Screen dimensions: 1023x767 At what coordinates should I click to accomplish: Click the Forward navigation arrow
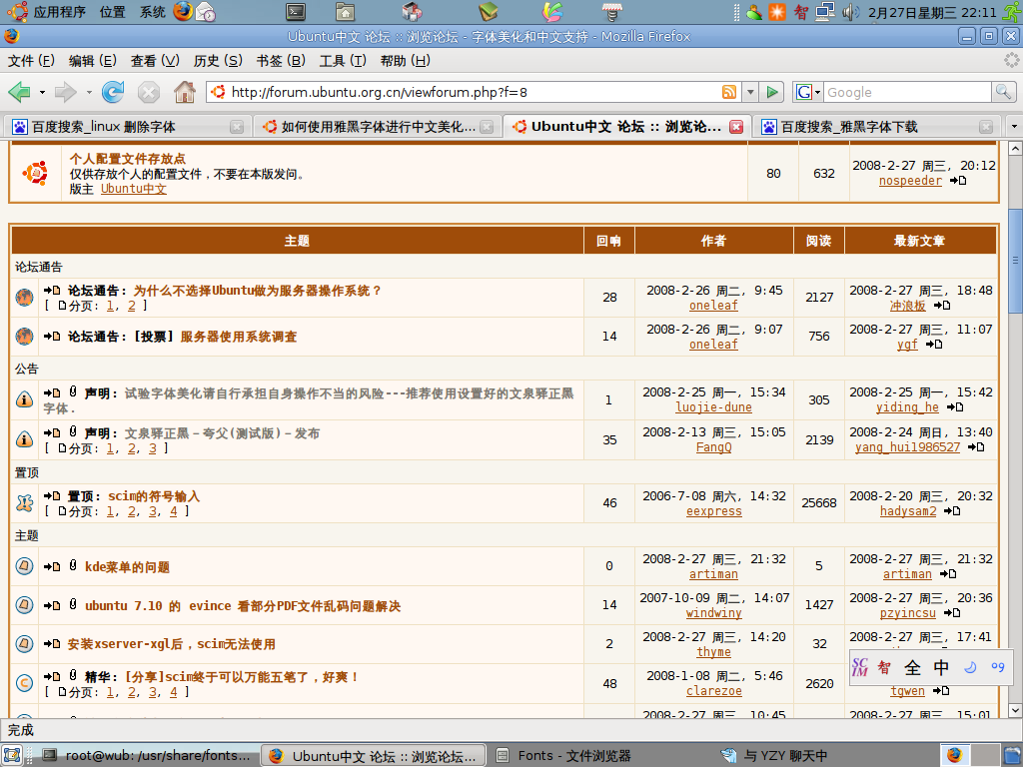pyautogui.click(x=65, y=92)
